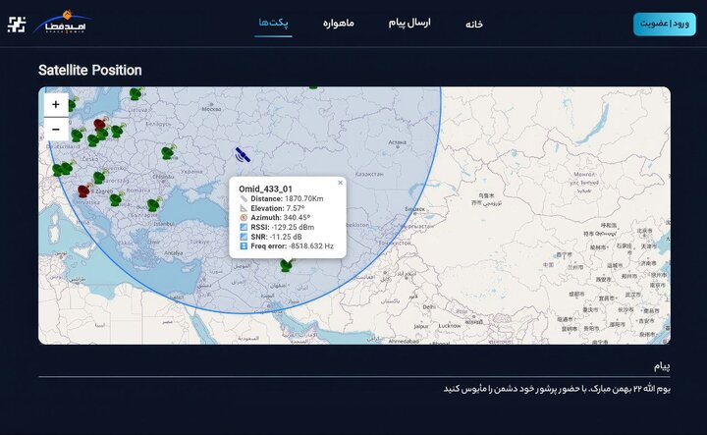Screen dimensions: 707x435
Task: Click the blue satellite icon on the map
Action: (x=243, y=153)
